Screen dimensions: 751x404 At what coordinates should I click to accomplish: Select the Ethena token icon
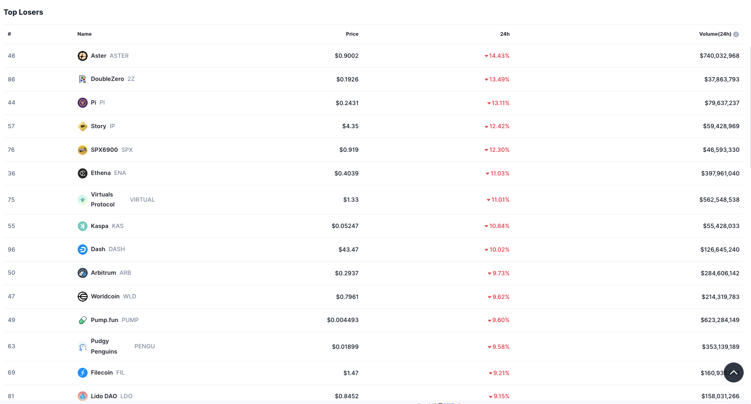[x=82, y=173]
